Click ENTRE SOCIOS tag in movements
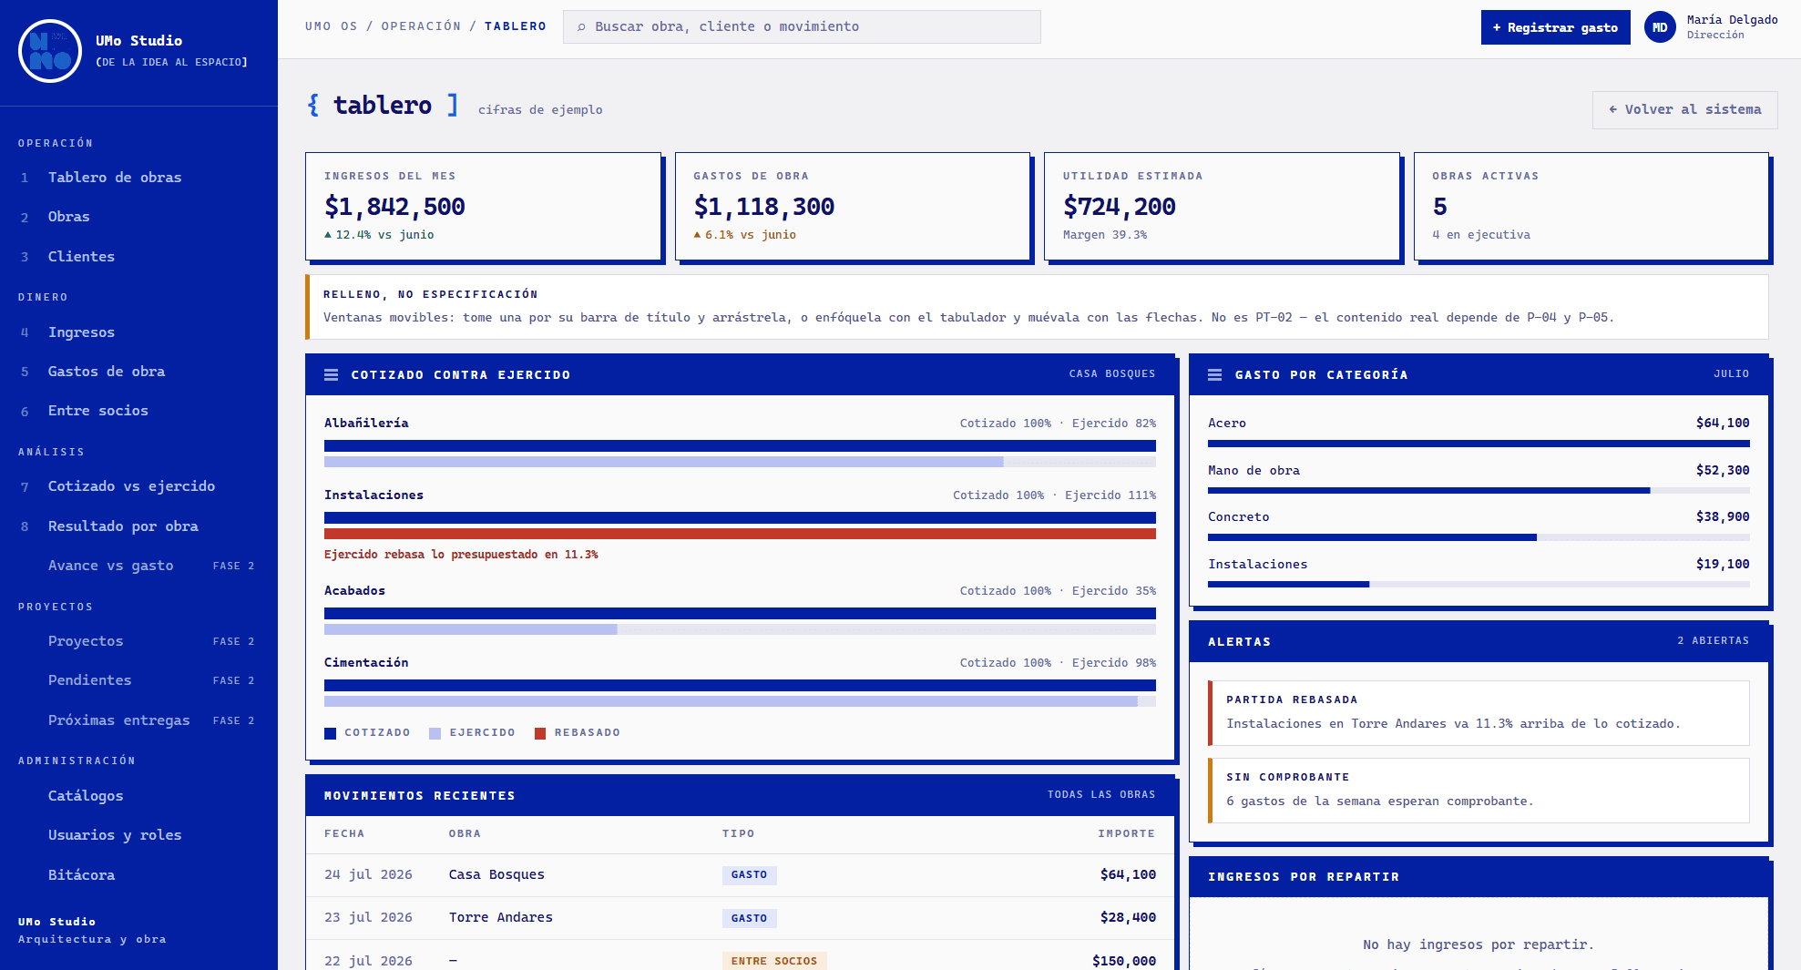This screenshot has height=970, width=1801. pos(774,962)
